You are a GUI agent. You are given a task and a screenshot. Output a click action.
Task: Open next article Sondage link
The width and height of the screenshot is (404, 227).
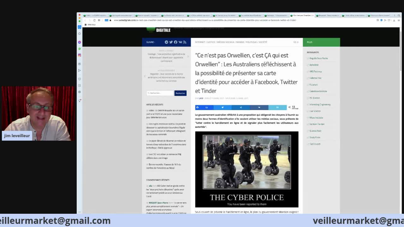[x=166, y=57]
